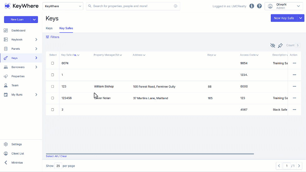This screenshot has width=306, height=172.
Task: Expand the My Runs submenu chevron
Action: click(x=36, y=95)
